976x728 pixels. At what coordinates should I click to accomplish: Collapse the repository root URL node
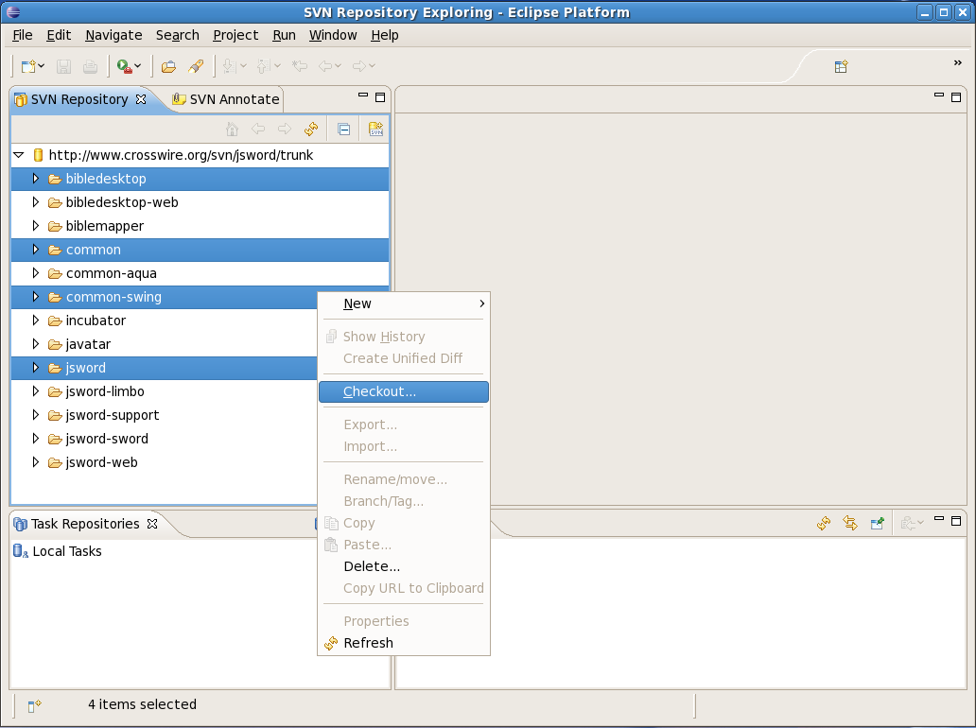pos(18,155)
